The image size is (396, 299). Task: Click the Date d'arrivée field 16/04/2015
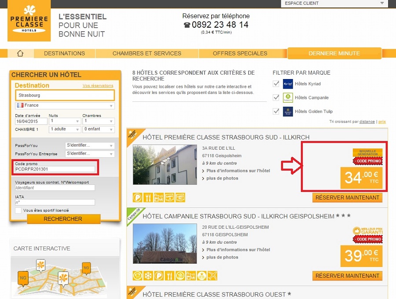pyautogui.click(x=31, y=121)
